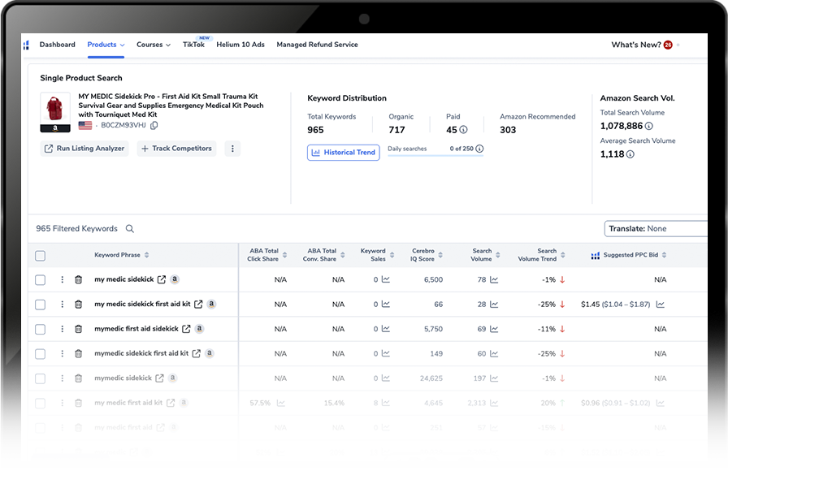Search filtered keywords with magnifier icon

pos(130,229)
